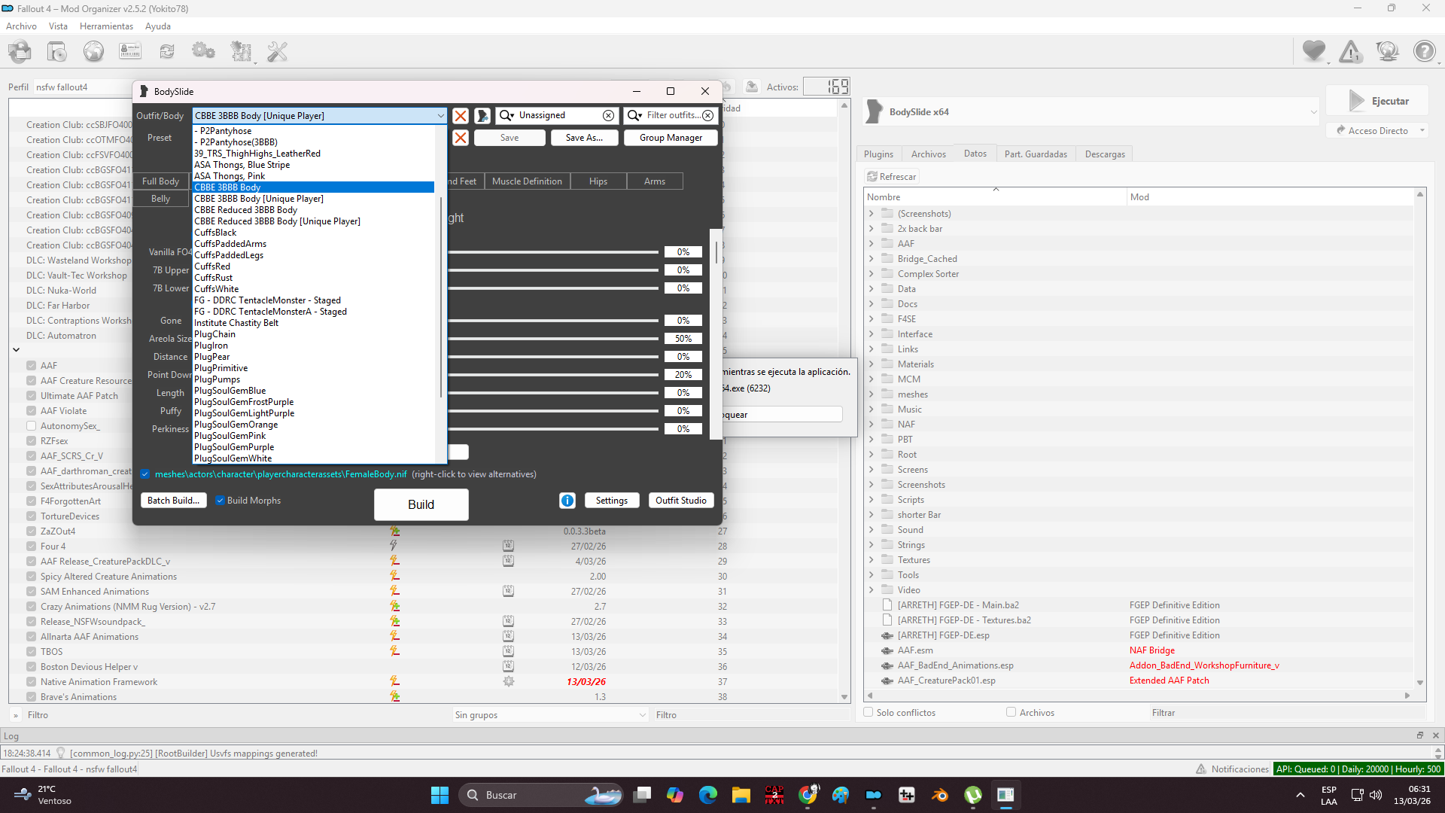Adjust the Areola Size slider track
The image size is (1445, 813).
click(554, 339)
